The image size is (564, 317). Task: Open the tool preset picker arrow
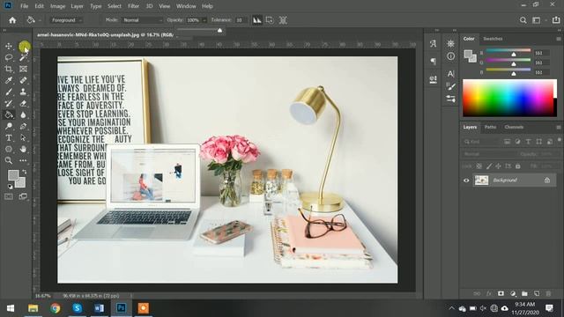(40, 20)
